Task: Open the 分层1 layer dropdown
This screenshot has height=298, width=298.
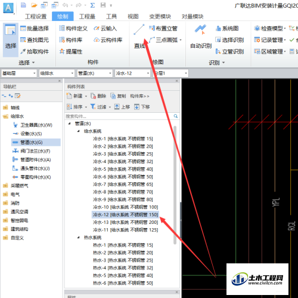Action: (x=170, y=73)
